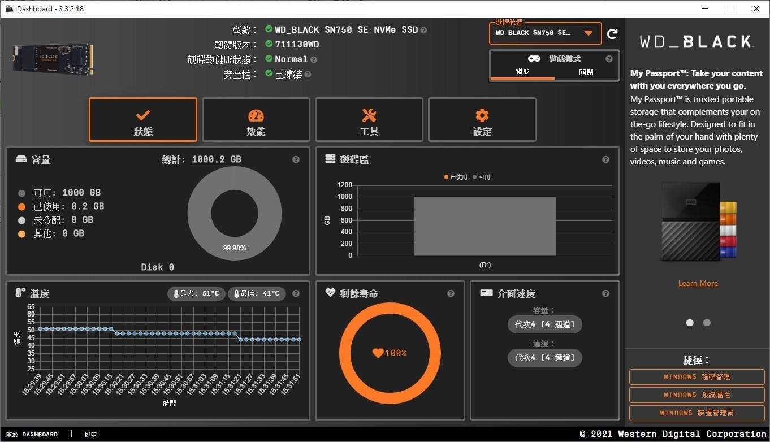
Task: Click help icon in 容量 capacity panel
Action: (x=296, y=160)
